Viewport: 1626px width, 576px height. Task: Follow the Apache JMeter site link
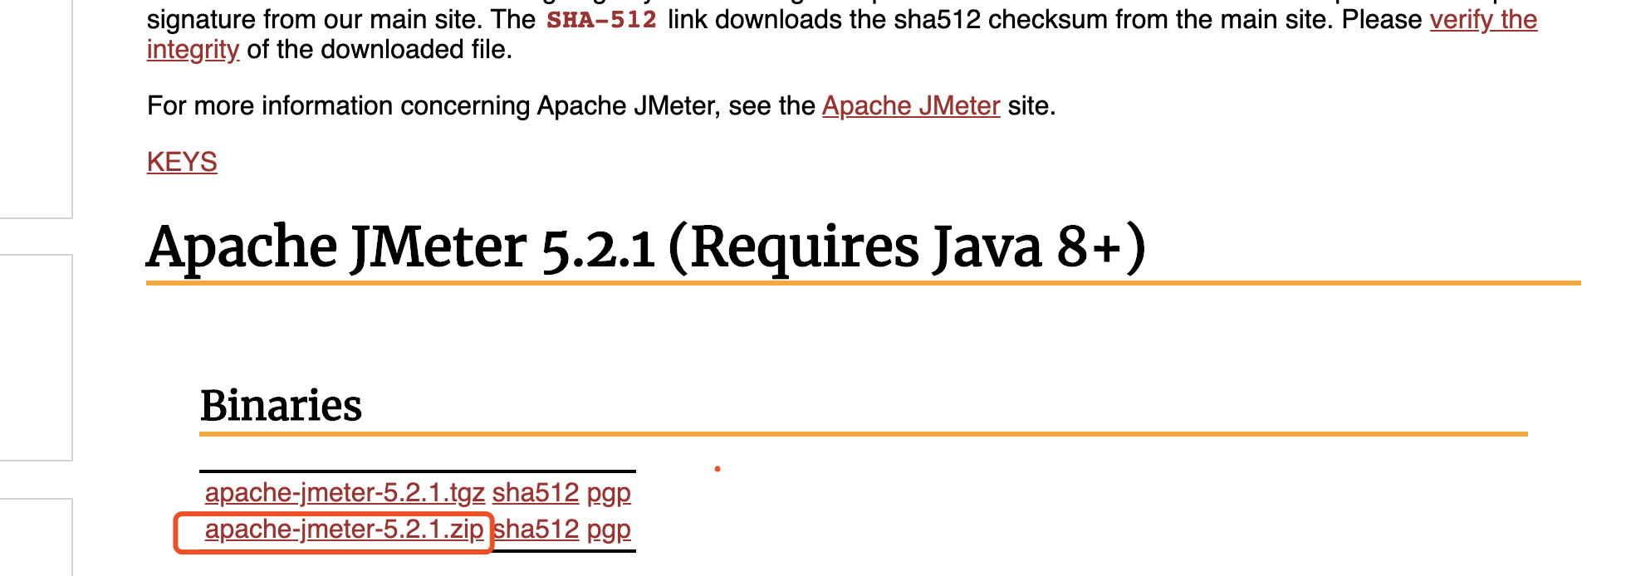pos(911,106)
